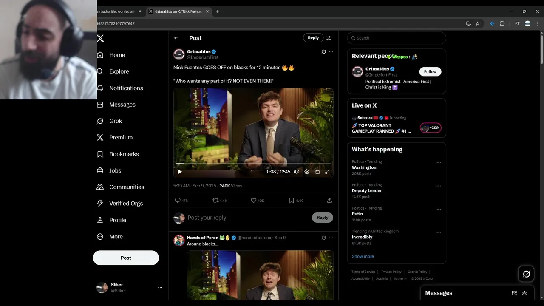This screenshot has width=544, height=306.
Task: Go back with the arrow beside Post
Action: point(176,38)
